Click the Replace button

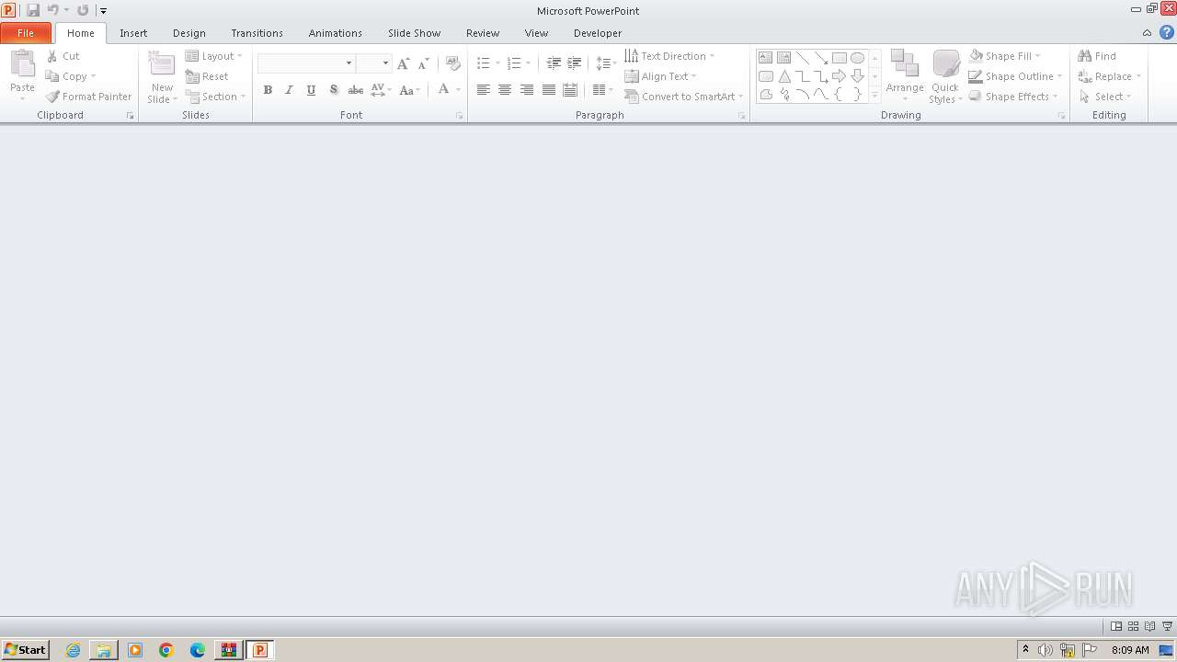1109,76
